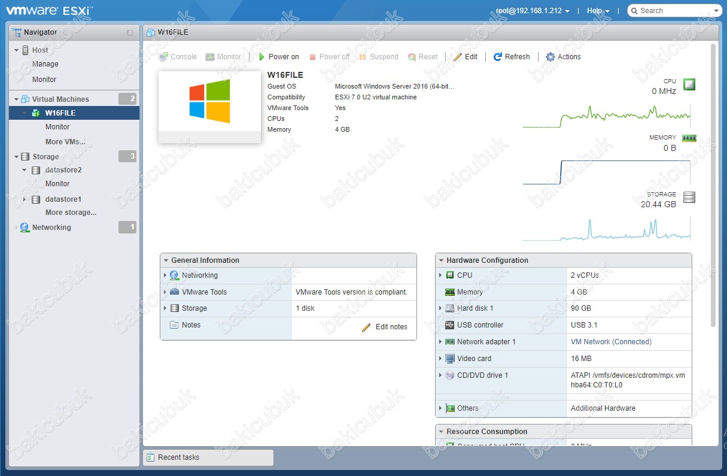
Task: Collapse the Virtual Machines tree node
Action: [17, 99]
